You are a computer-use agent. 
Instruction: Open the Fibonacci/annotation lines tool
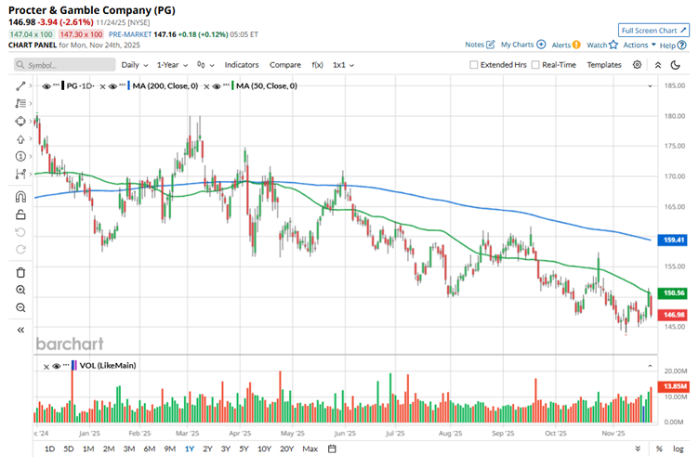tap(20, 103)
